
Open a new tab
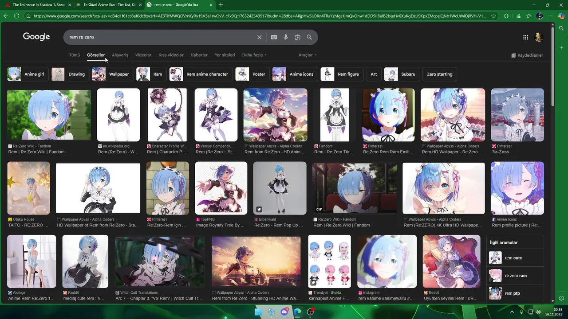pyautogui.click(x=221, y=4)
